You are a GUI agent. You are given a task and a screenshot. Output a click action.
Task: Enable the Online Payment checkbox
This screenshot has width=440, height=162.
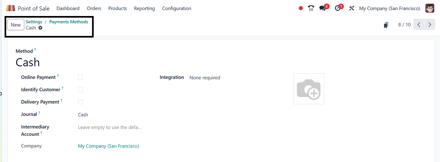[80, 77]
